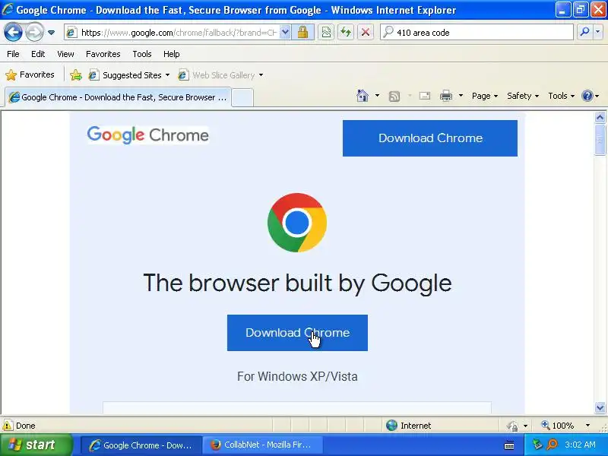Select the Google Chrome download tab
The image size is (608, 456).
coord(118,97)
